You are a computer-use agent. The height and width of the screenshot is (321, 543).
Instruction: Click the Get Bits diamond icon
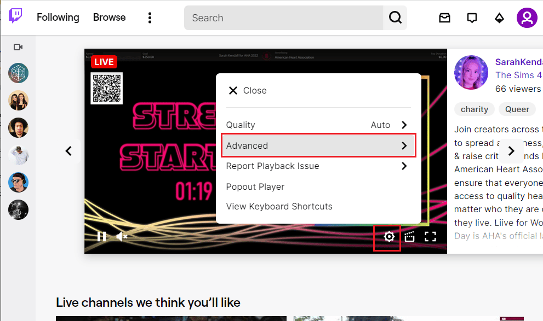pyautogui.click(x=499, y=17)
